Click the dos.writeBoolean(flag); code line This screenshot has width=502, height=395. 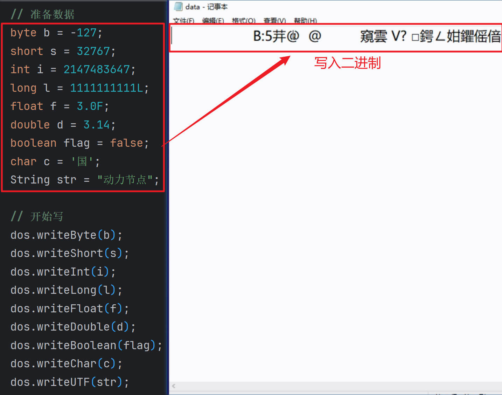tap(86, 345)
